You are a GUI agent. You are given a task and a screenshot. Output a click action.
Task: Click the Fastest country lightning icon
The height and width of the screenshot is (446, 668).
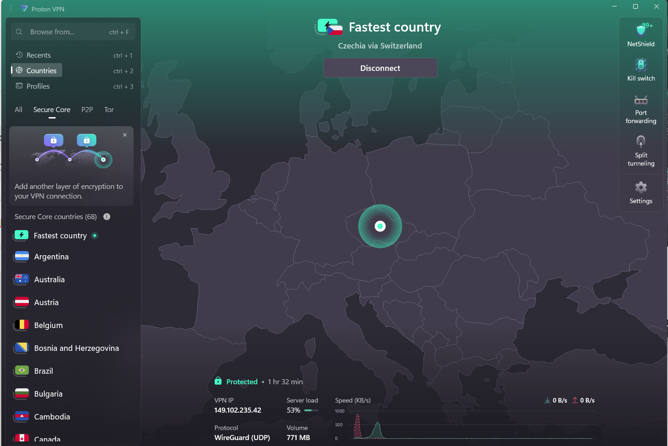(x=21, y=235)
